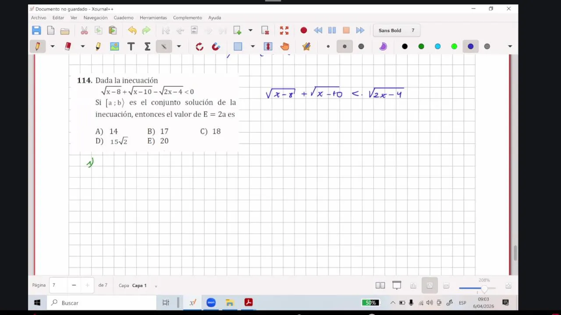Image resolution: width=561 pixels, height=315 pixels.
Task: Select the Insert Image tool
Action: pos(114,46)
